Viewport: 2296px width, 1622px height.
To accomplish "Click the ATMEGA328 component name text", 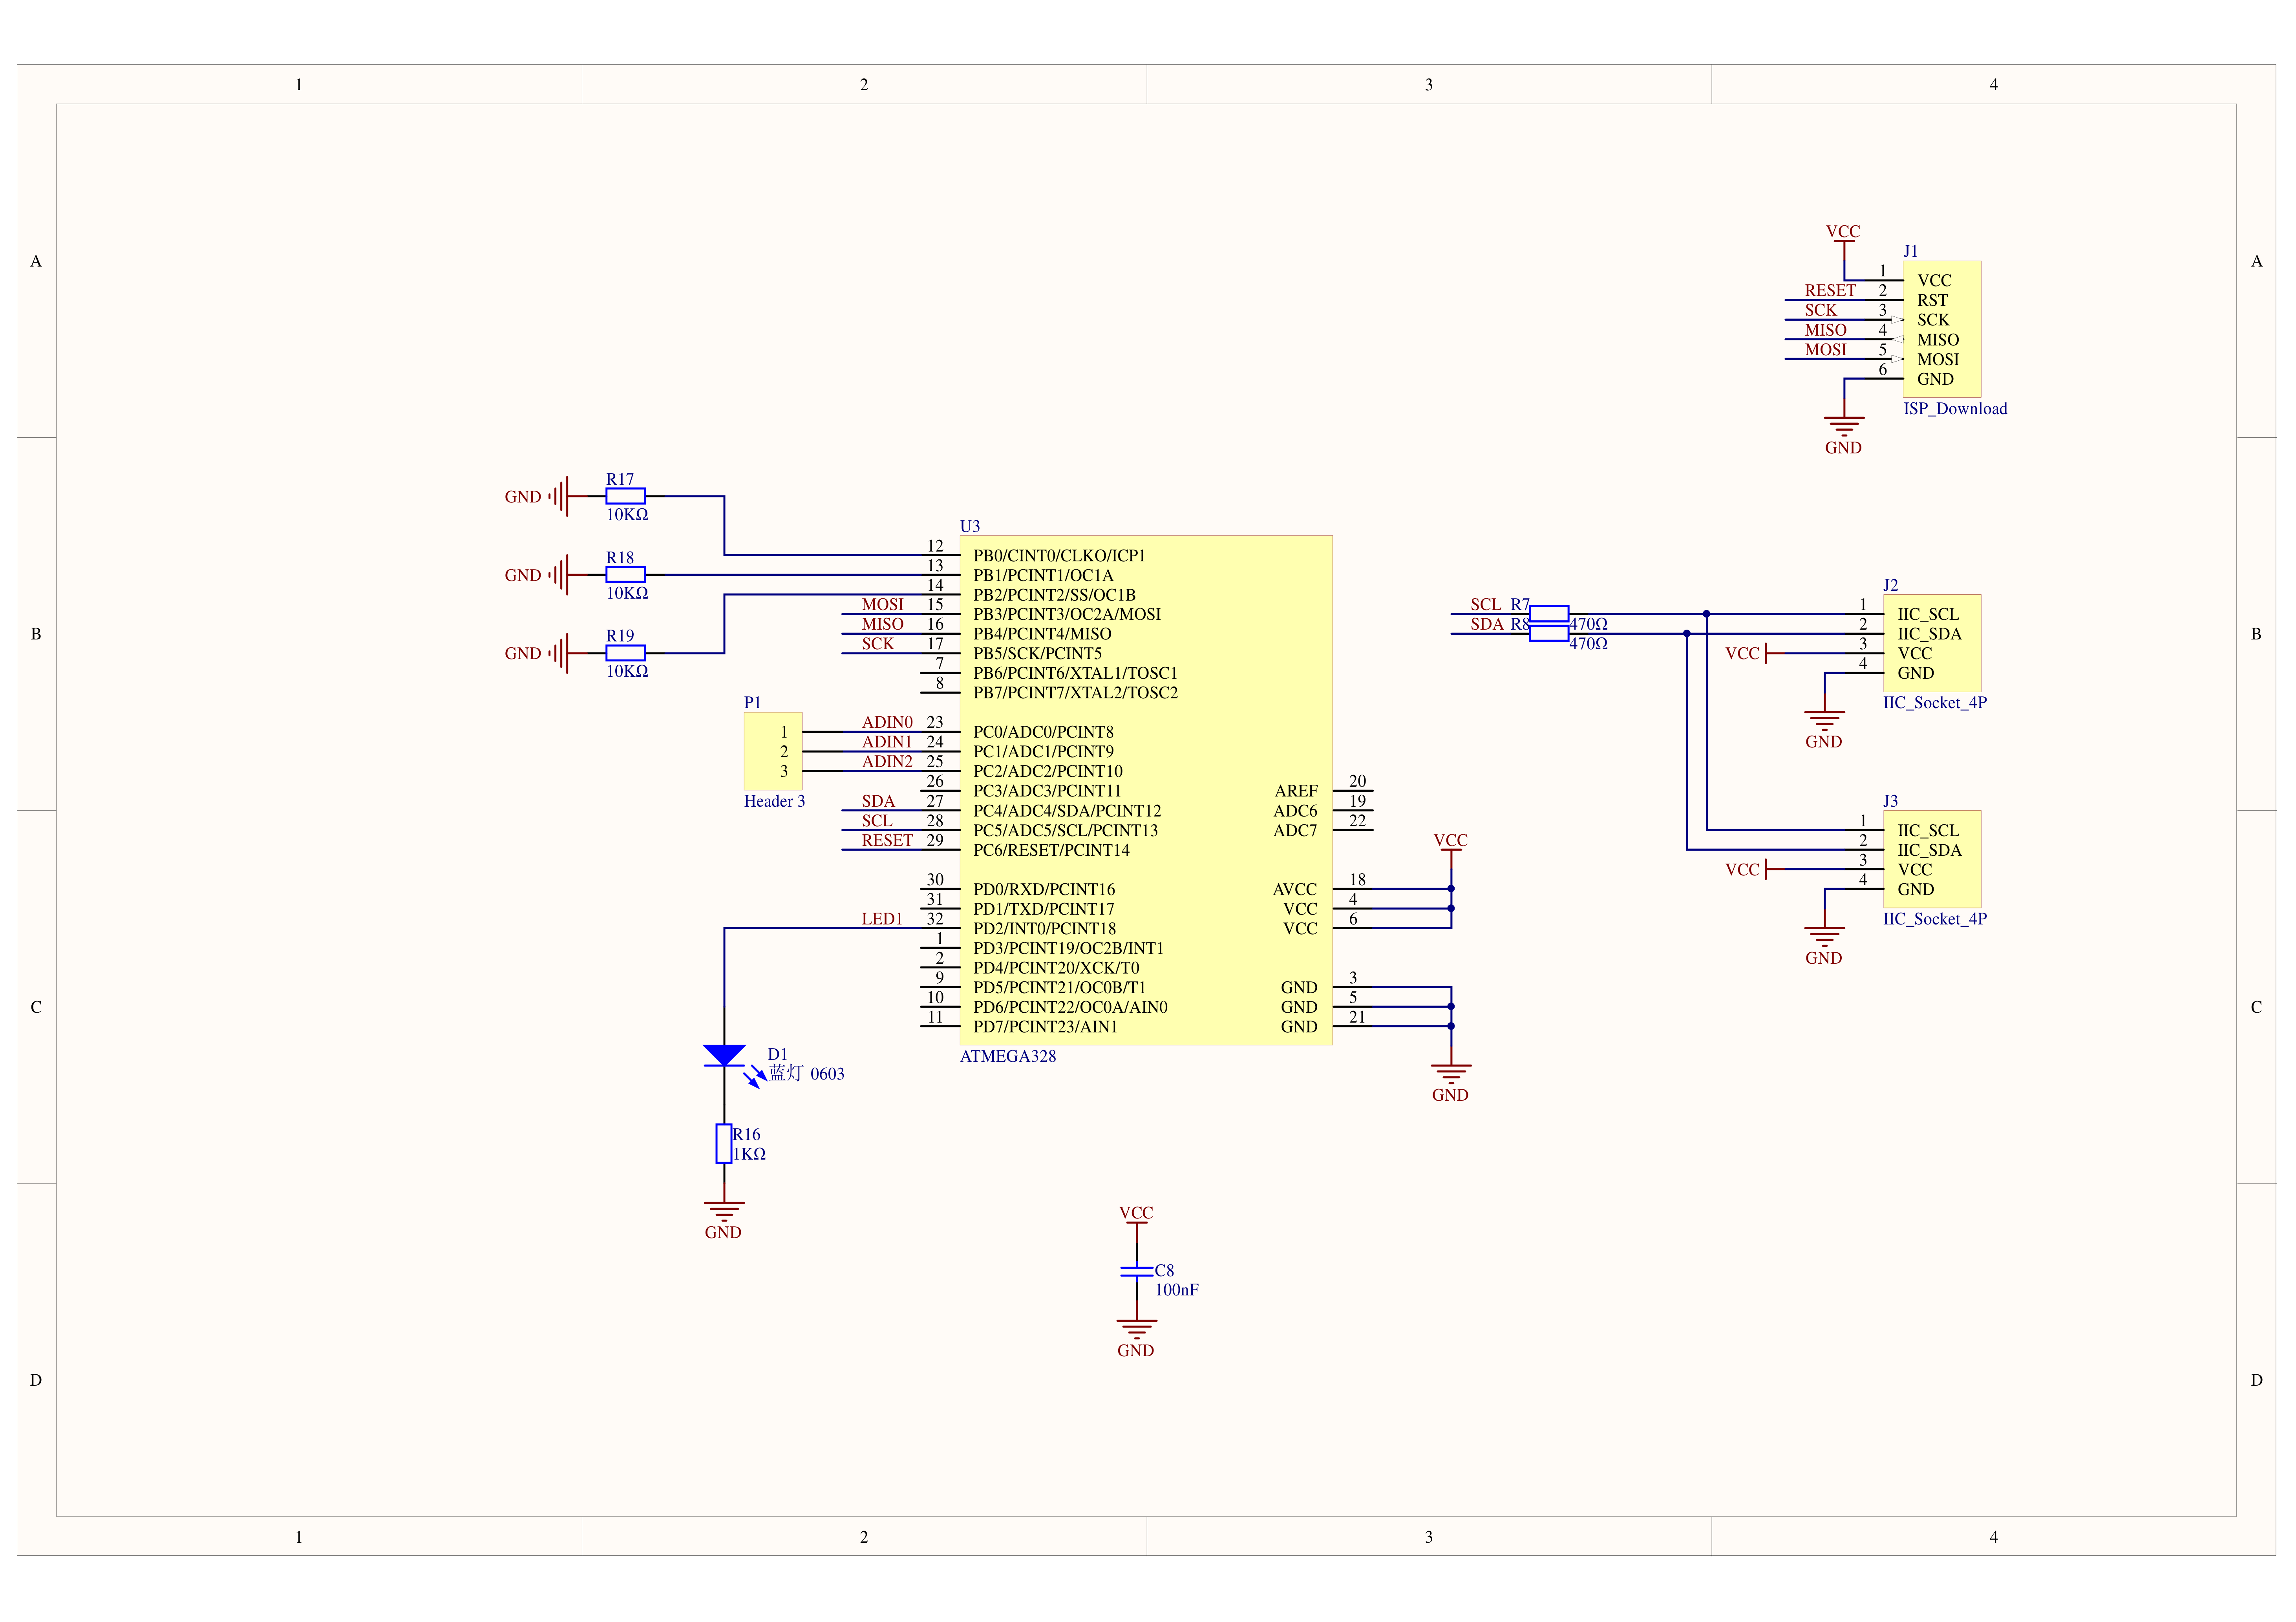I will click(x=1007, y=1056).
